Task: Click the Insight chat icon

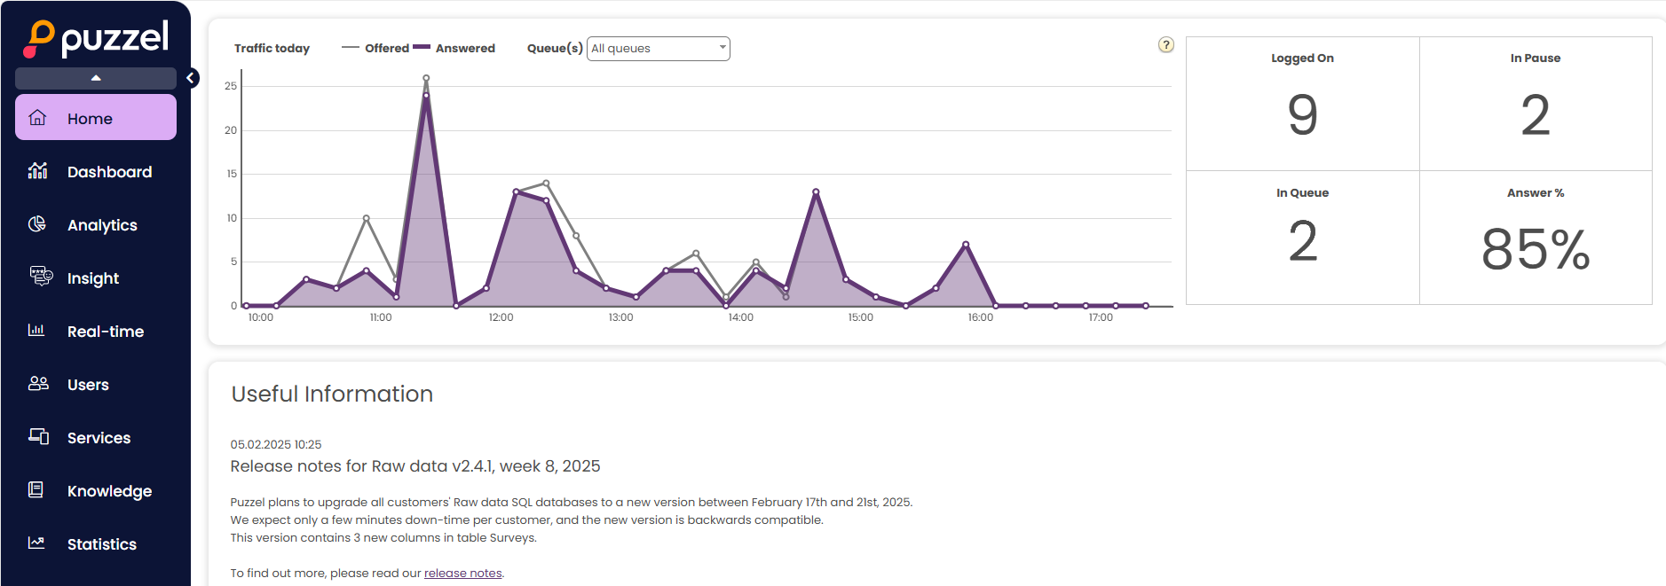Action: (41, 276)
